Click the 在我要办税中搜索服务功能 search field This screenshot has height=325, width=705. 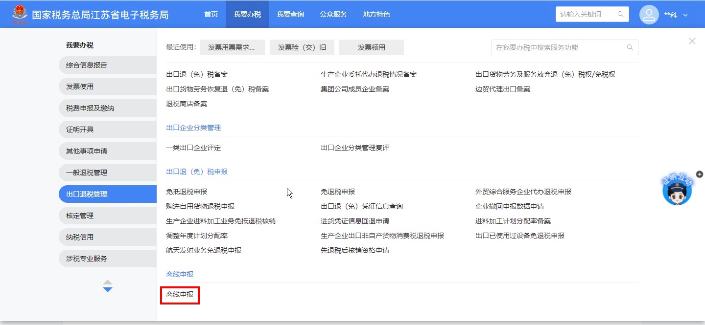pyautogui.click(x=558, y=47)
